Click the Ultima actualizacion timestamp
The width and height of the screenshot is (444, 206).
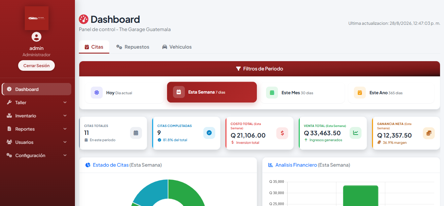[394, 23]
